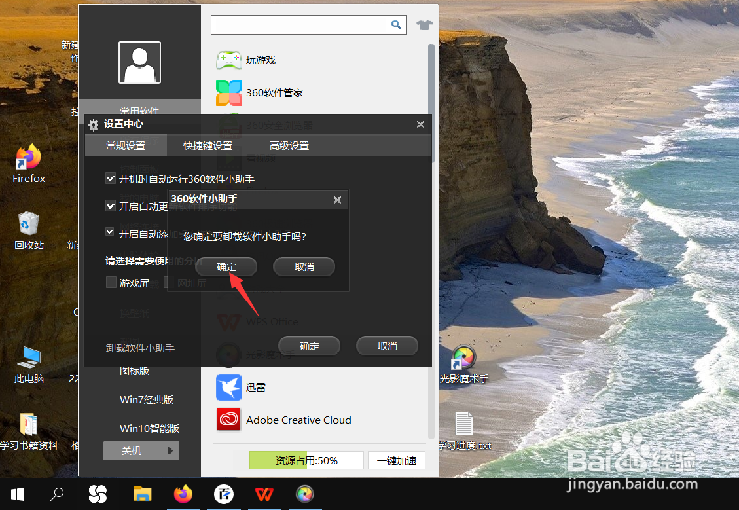
Task: Click the user avatar picture
Action: pos(139,62)
